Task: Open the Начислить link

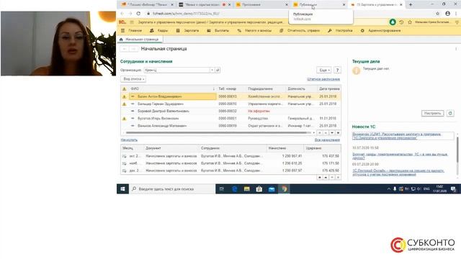Action: (x=129, y=140)
